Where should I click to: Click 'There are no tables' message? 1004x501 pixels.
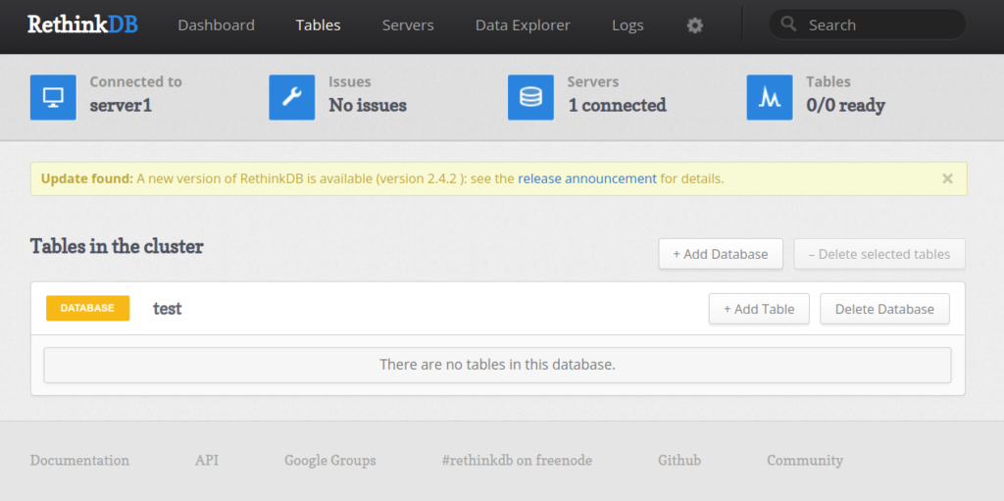[x=497, y=365]
